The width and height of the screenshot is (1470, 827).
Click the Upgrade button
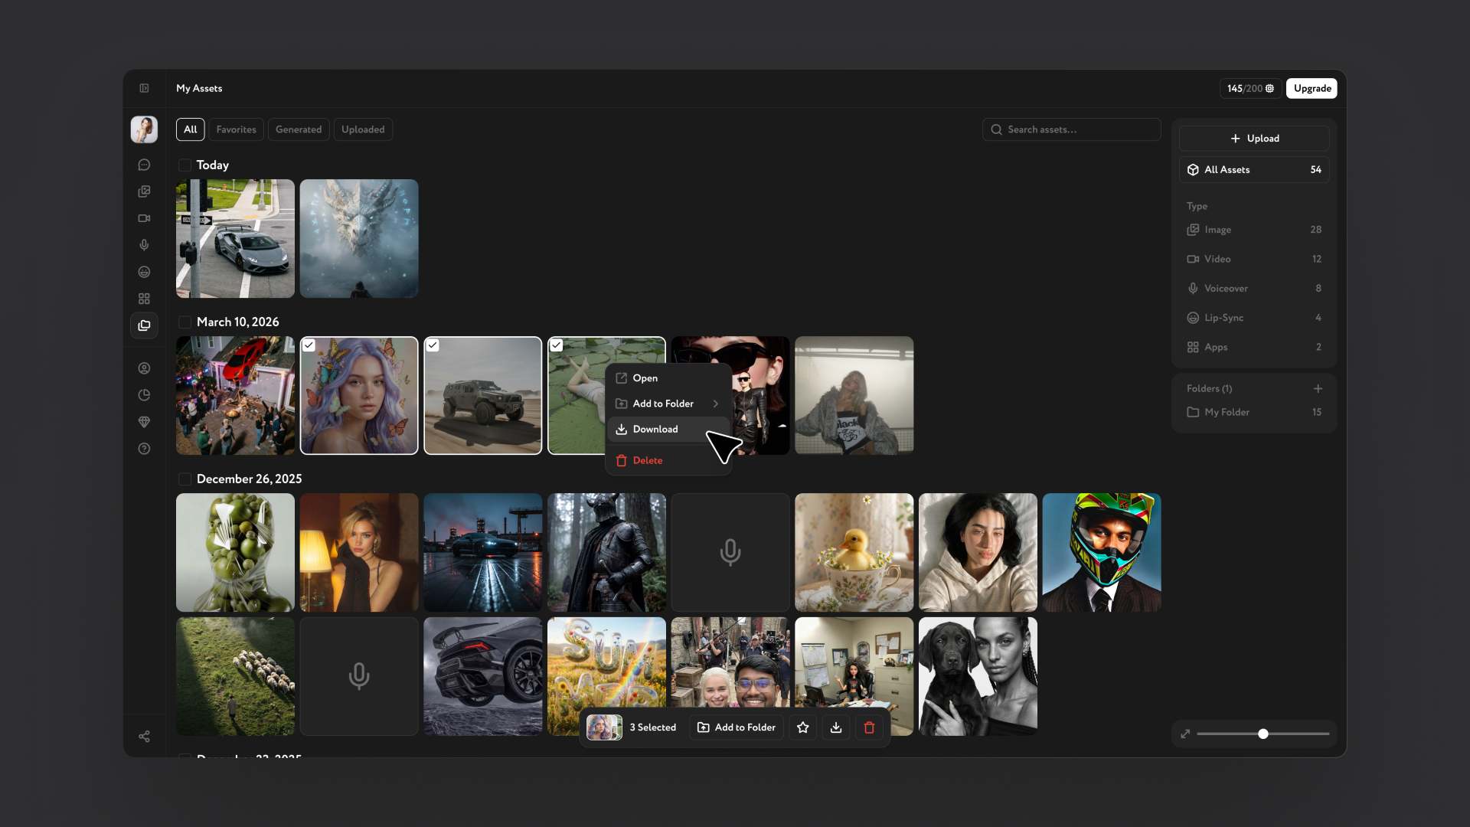(1312, 88)
